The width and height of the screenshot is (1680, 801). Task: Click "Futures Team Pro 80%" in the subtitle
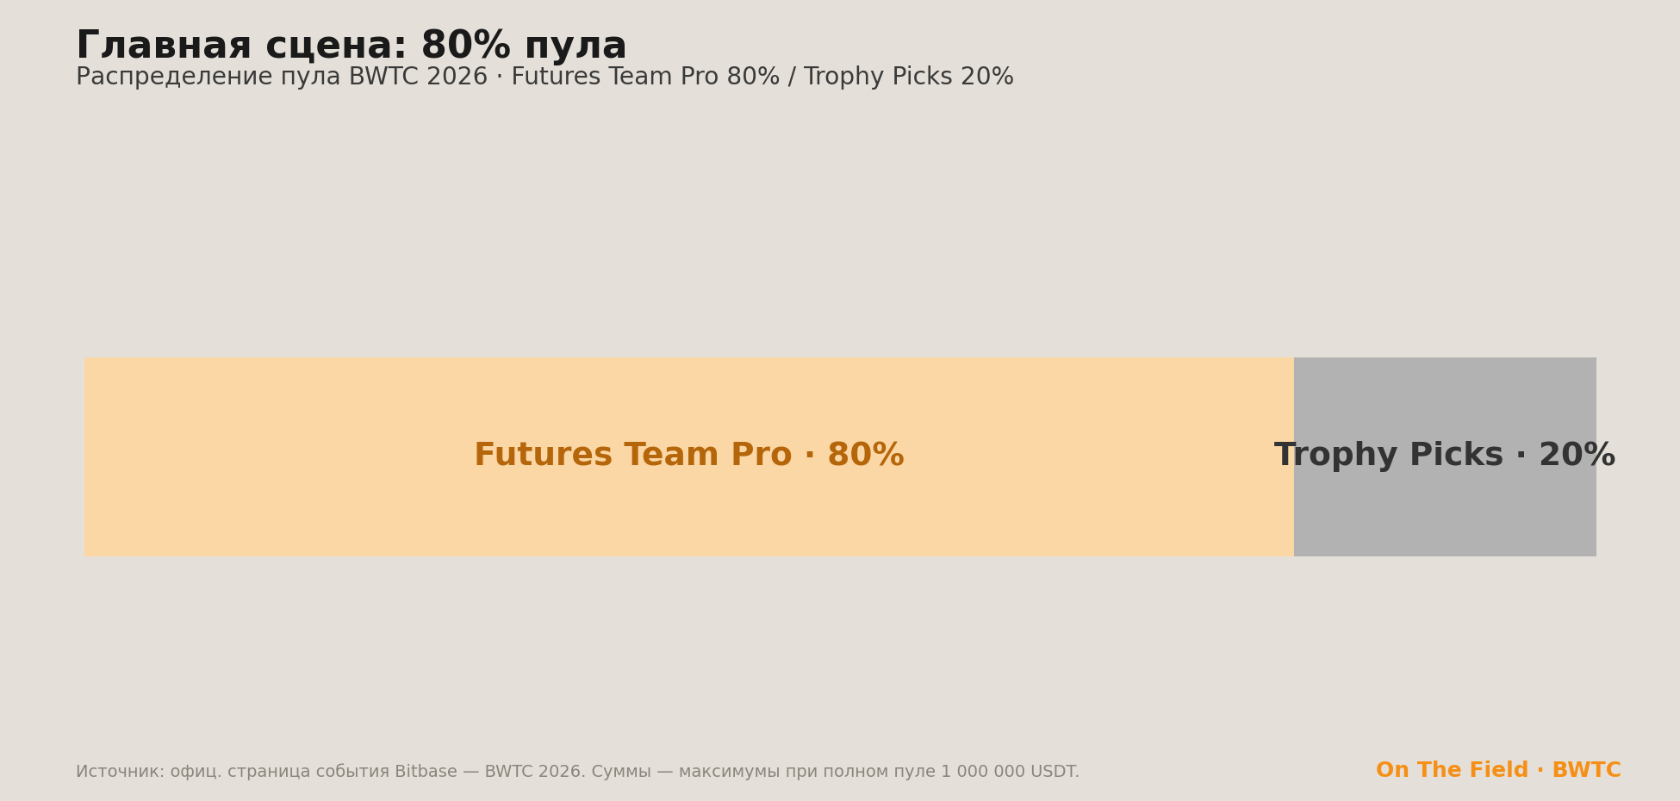[x=645, y=78]
